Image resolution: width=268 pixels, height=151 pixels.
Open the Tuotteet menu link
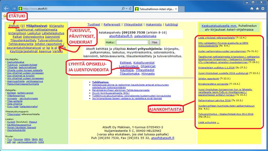[94, 25]
